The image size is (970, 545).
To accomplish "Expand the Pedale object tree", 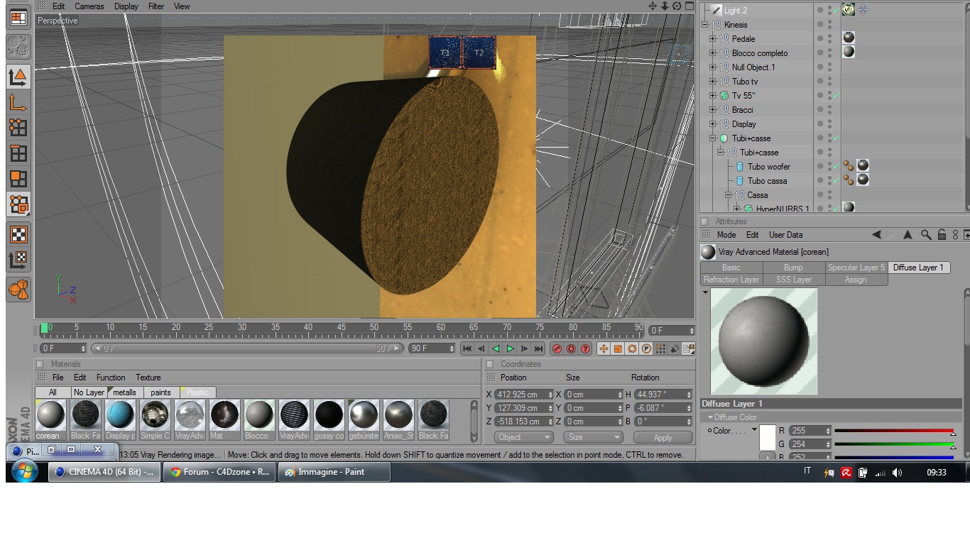I will click(x=713, y=39).
